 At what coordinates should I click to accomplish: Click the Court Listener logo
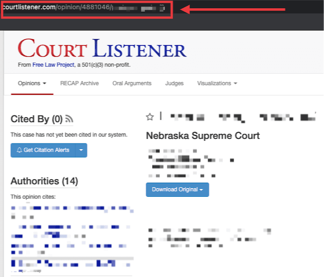tap(102, 48)
